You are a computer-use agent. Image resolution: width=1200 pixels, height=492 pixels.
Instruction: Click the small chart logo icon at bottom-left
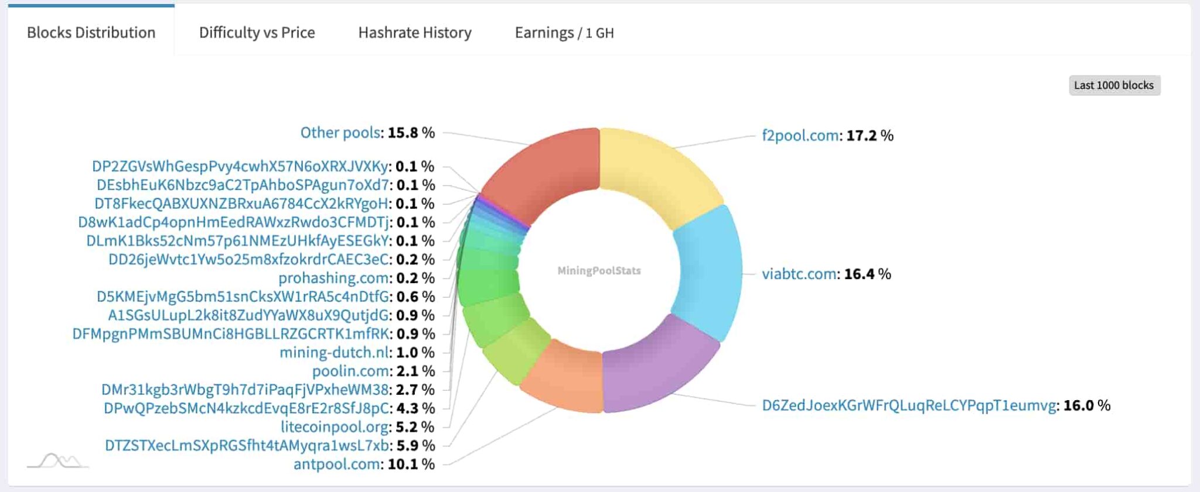57,461
